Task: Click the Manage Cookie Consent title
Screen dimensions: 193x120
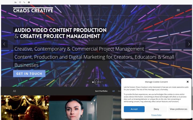Action: point(156,82)
